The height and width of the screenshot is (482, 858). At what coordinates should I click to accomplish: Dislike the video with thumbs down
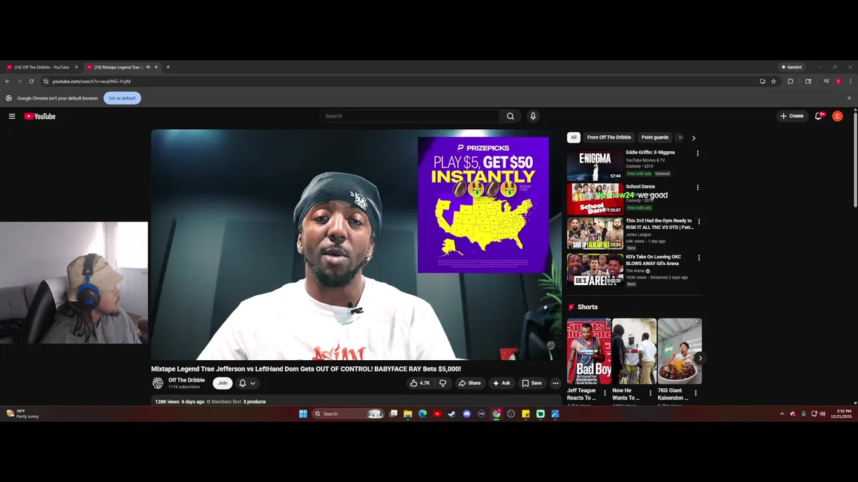point(442,383)
